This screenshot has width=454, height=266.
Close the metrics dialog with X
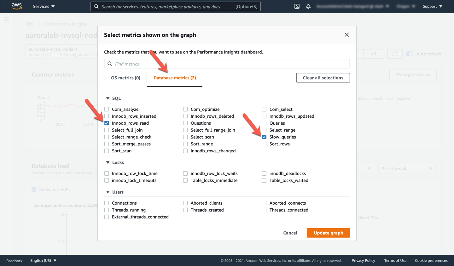pyautogui.click(x=346, y=35)
